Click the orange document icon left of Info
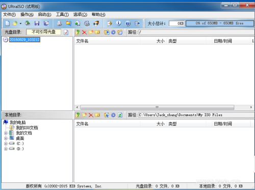The image size is (255, 190). (x=109, y=23)
